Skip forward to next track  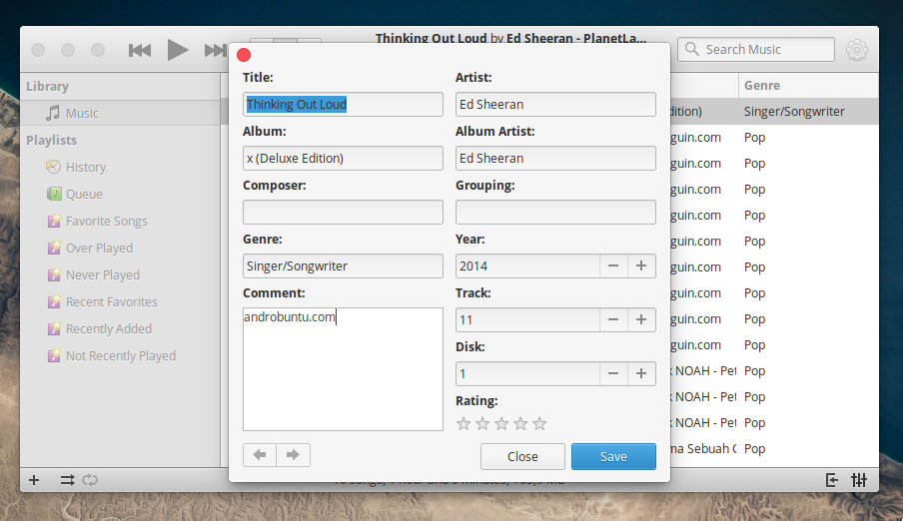(216, 51)
